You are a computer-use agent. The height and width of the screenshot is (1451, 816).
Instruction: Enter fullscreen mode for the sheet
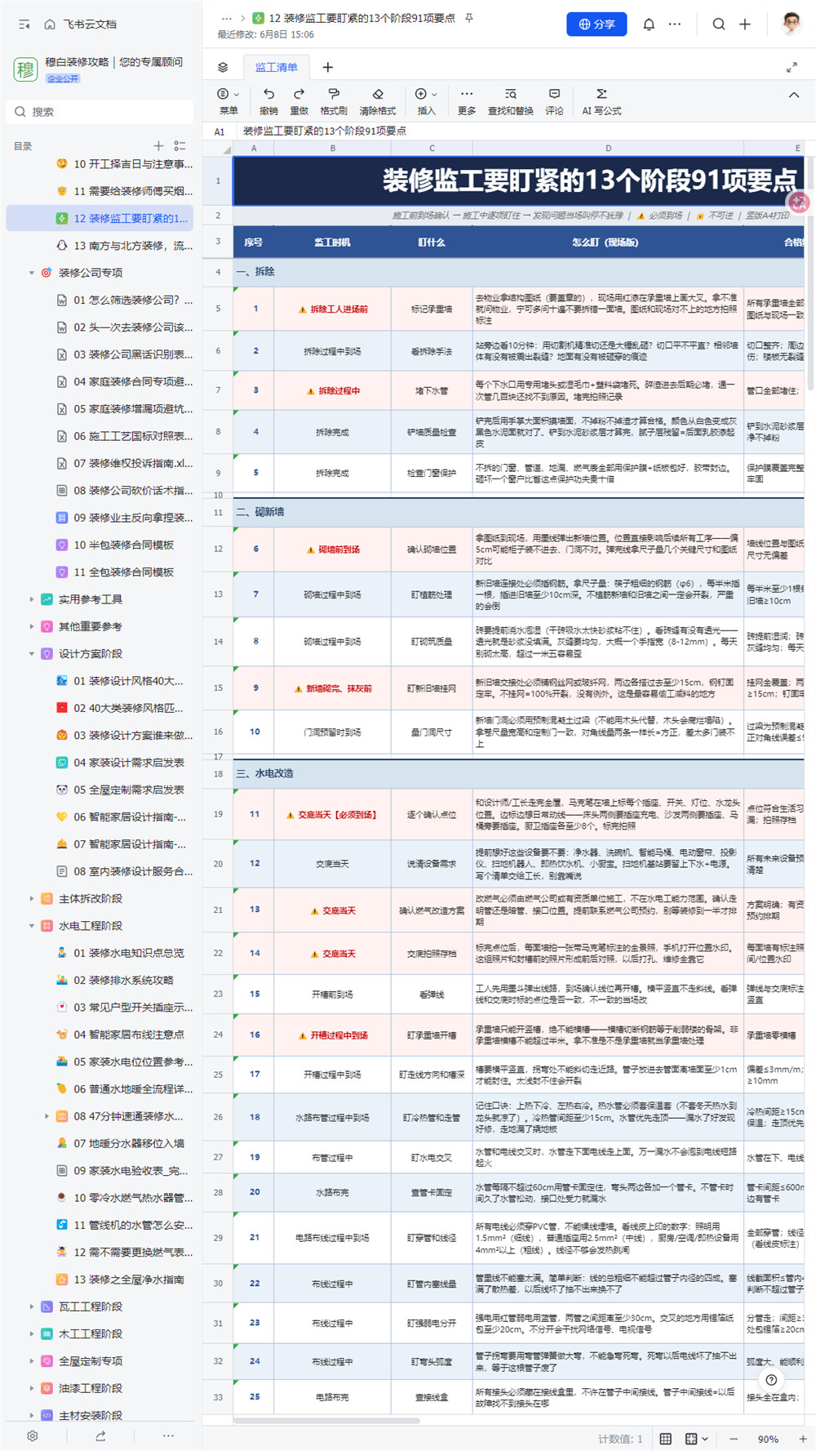pos(792,67)
